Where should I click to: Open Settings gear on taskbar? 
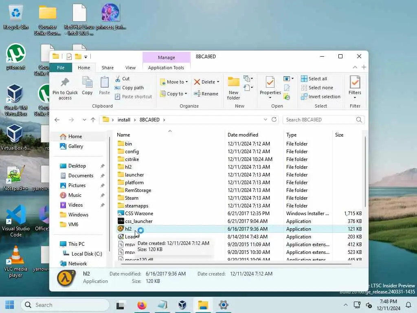click(224, 305)
